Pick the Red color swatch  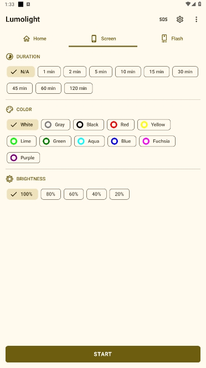121,125
